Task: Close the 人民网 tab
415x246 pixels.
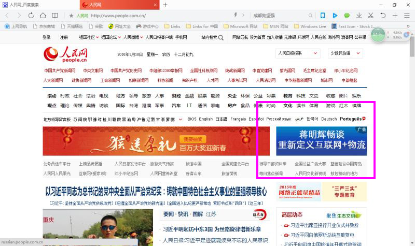Action: click(155, 5)
